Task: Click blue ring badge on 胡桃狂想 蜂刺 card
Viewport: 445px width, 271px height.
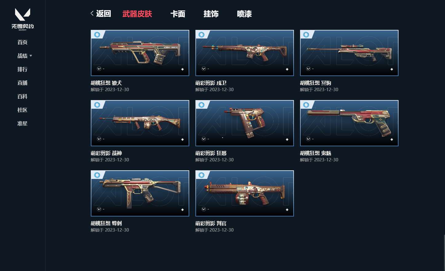Action: 97,175
